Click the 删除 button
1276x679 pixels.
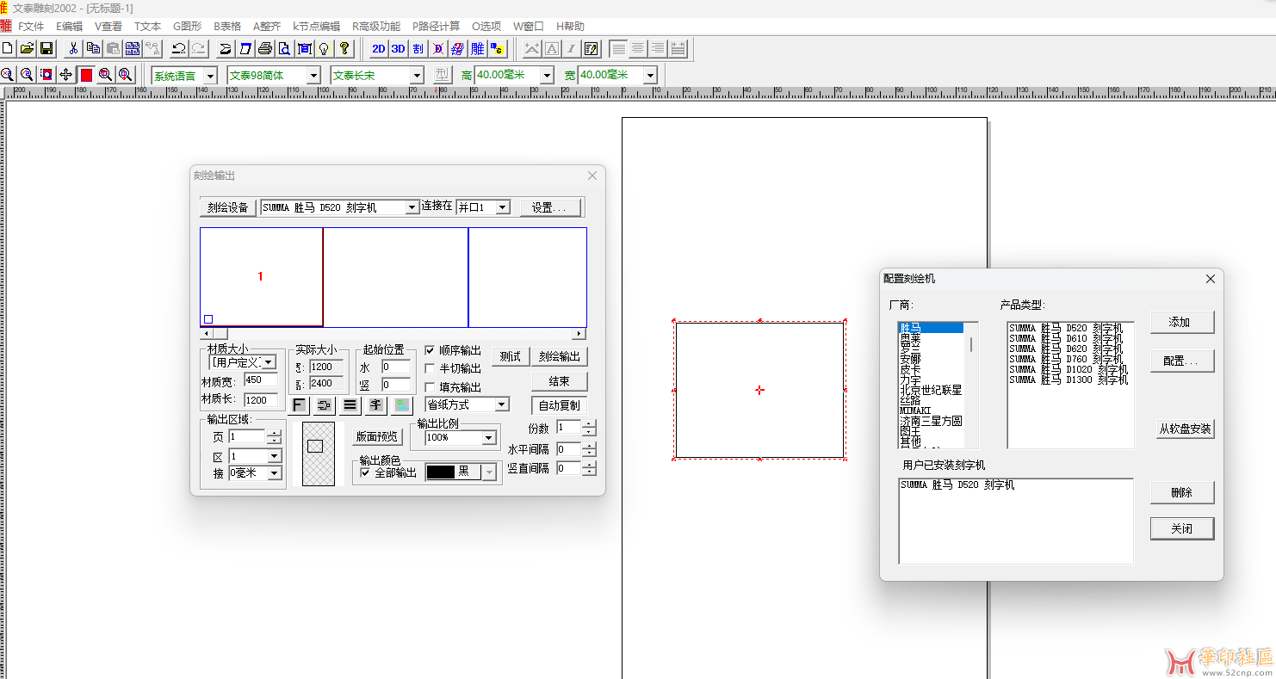point(1182,492)
